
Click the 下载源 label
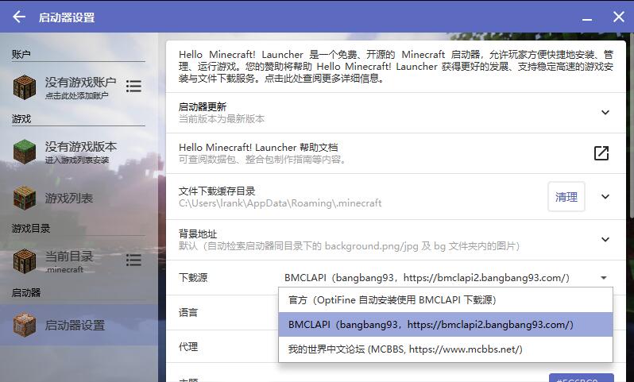point(193,278)
